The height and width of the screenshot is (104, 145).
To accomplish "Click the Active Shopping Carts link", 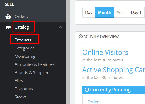I will tap(113, 70).
